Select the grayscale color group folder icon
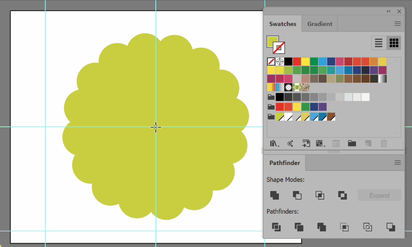Viewport: 412px width, 247px height. click(x=271, y=97)
